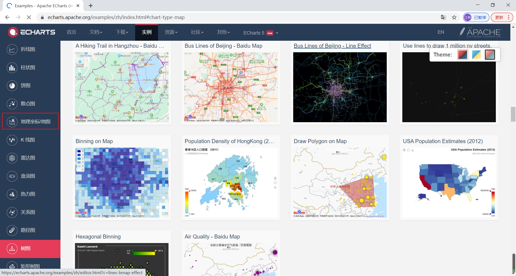
Task: Click the browser back arrow
Action: (x=7, y=17)
